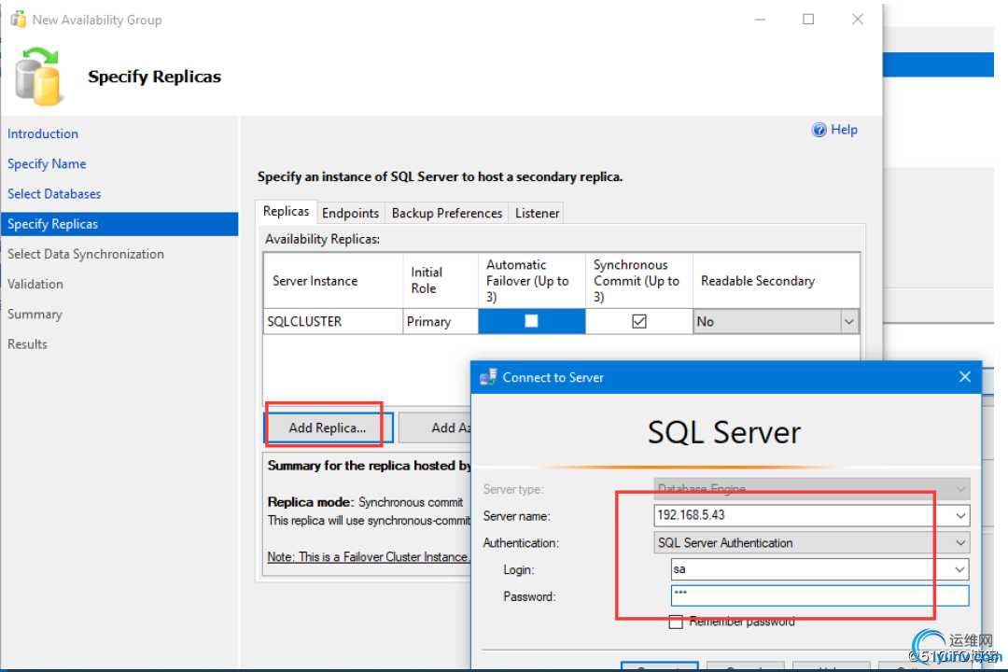Click the Initial Role column header

coord(441,281)
